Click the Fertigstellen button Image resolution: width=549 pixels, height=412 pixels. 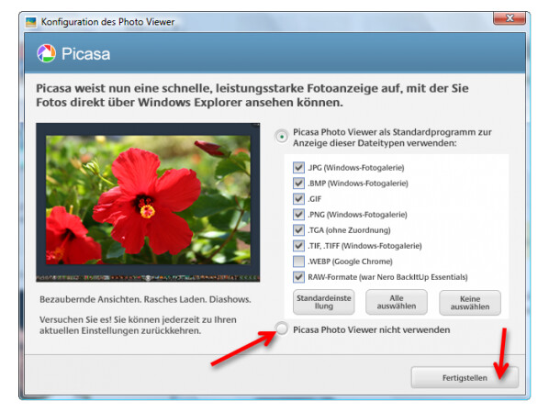465,377
